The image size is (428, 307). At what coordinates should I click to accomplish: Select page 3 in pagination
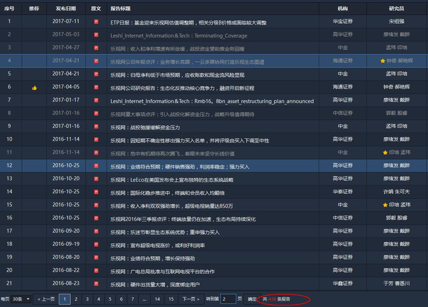pyautogui.click(x=87, y=299)
